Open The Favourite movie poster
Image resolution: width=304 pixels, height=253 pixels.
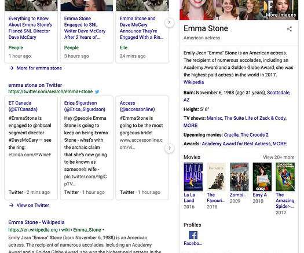(x=216, y=177)
